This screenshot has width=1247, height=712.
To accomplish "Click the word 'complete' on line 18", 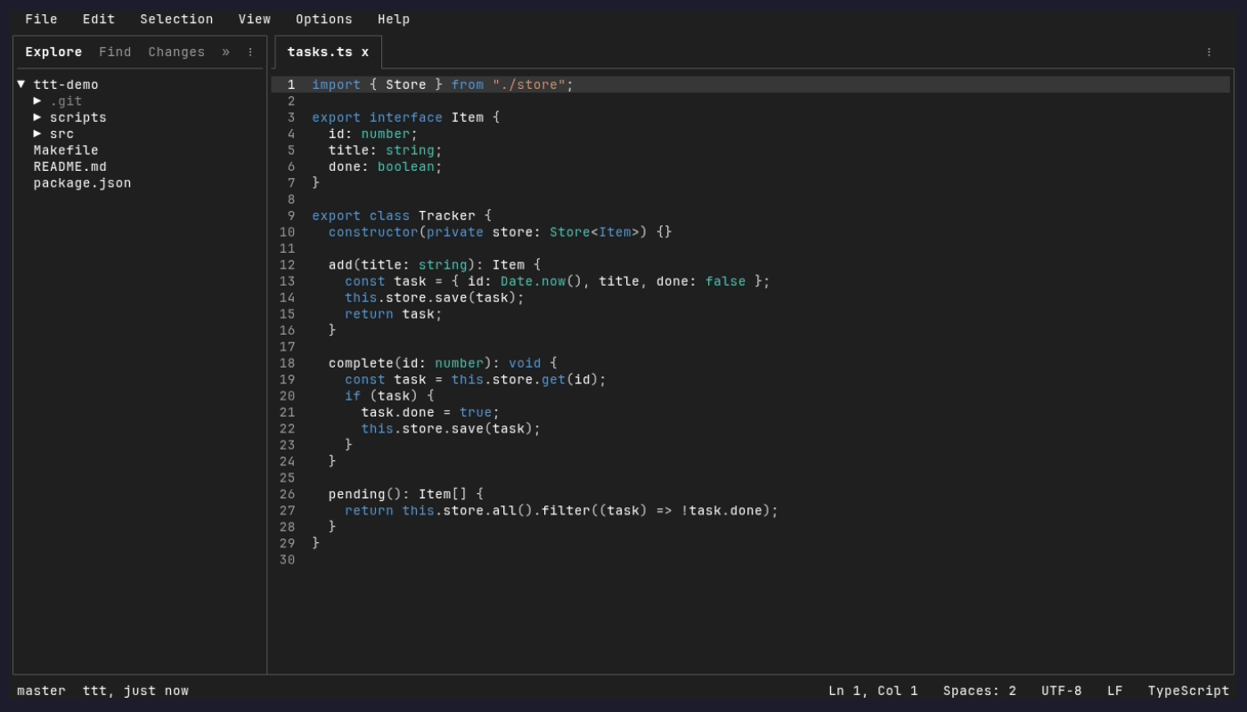I will (x=361, y=363).
